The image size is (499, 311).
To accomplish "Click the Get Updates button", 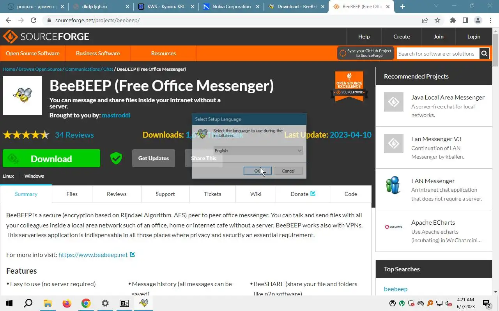I will (x=154, y=158).
